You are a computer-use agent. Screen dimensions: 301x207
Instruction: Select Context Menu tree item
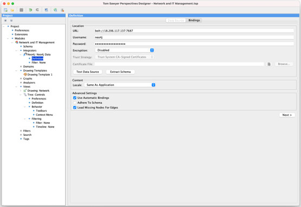(x=44, y=115)
